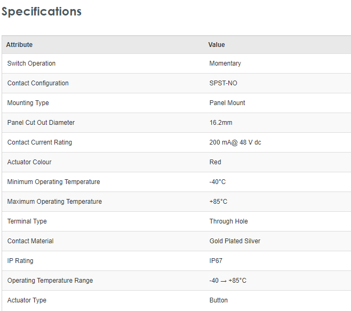Click the Red actuator colour value
This screenshot has height=311, width=351.
point(215,162)
